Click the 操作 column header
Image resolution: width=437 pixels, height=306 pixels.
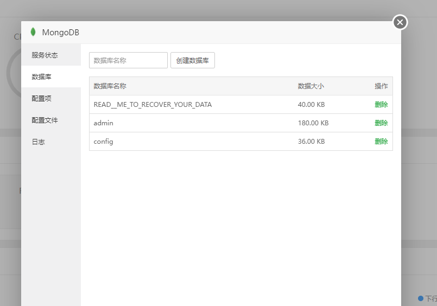click(381, 86)
